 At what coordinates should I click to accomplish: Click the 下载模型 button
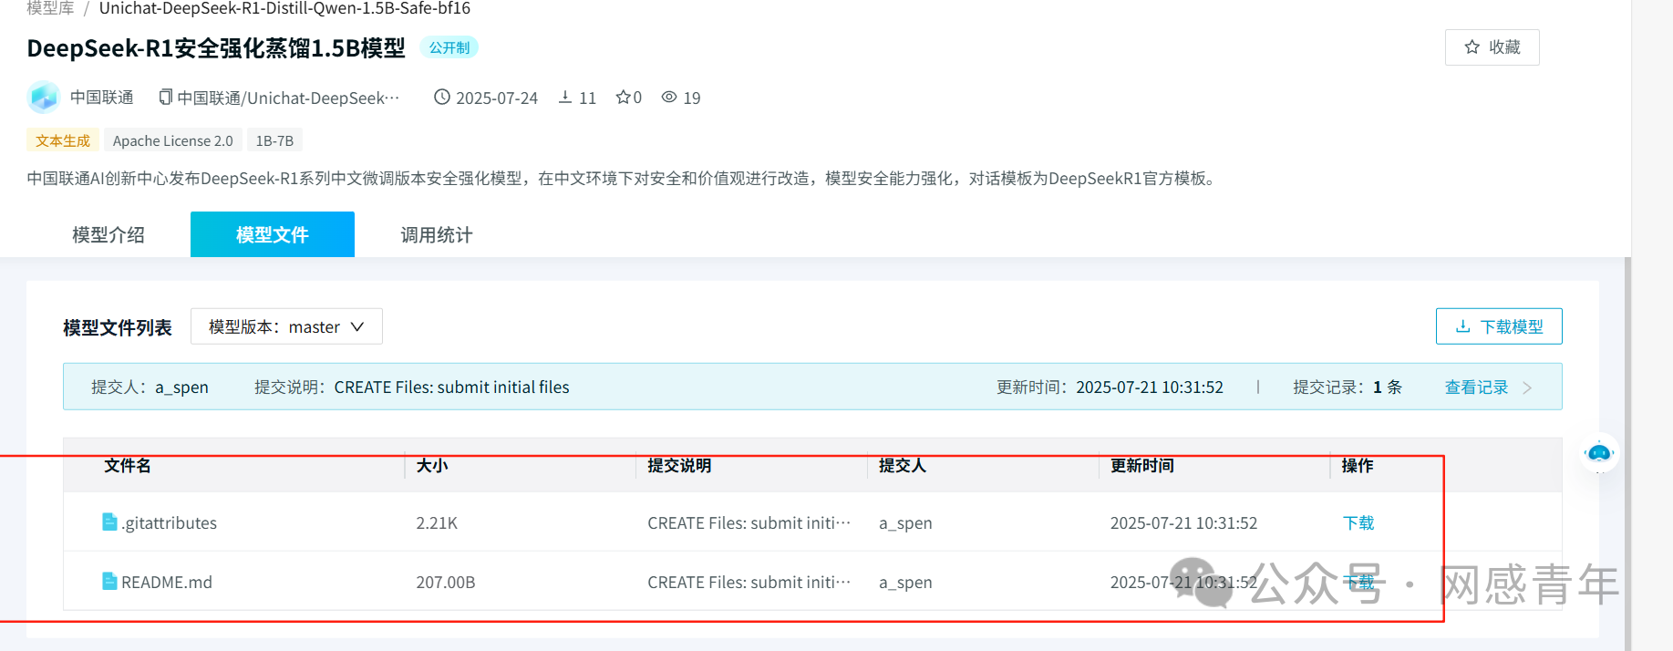1499,326
